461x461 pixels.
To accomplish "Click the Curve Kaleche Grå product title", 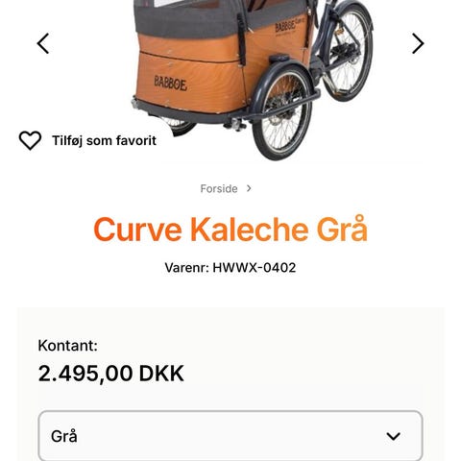I will pyautogui.click(x=230, y=230).
